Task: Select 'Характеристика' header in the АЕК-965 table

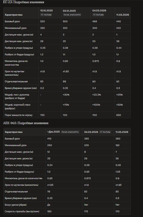Action: pos(14,132)
